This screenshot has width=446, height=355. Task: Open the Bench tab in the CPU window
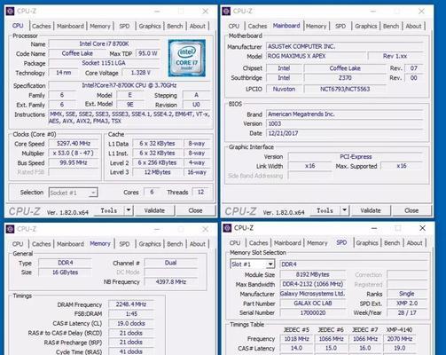click(x=175, y=26)
